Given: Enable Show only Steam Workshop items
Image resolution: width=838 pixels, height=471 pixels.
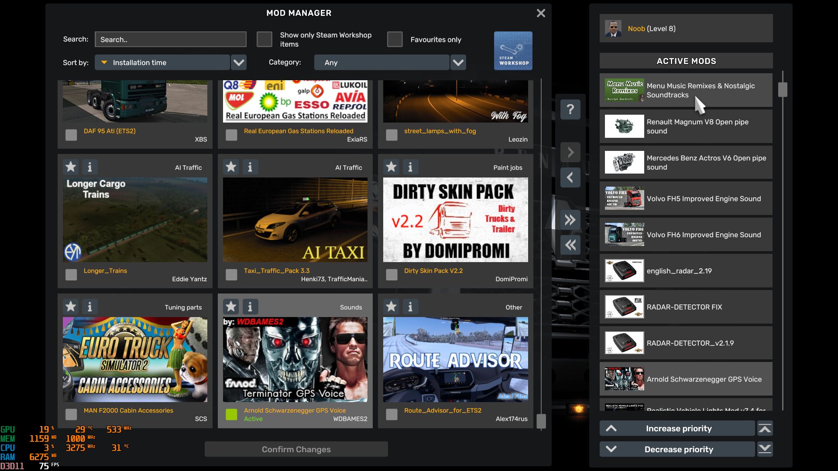Looking at the screenshot, I should coord(264,39).
